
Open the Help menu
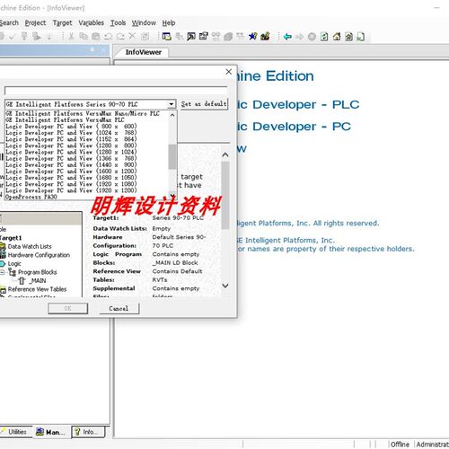169,22
